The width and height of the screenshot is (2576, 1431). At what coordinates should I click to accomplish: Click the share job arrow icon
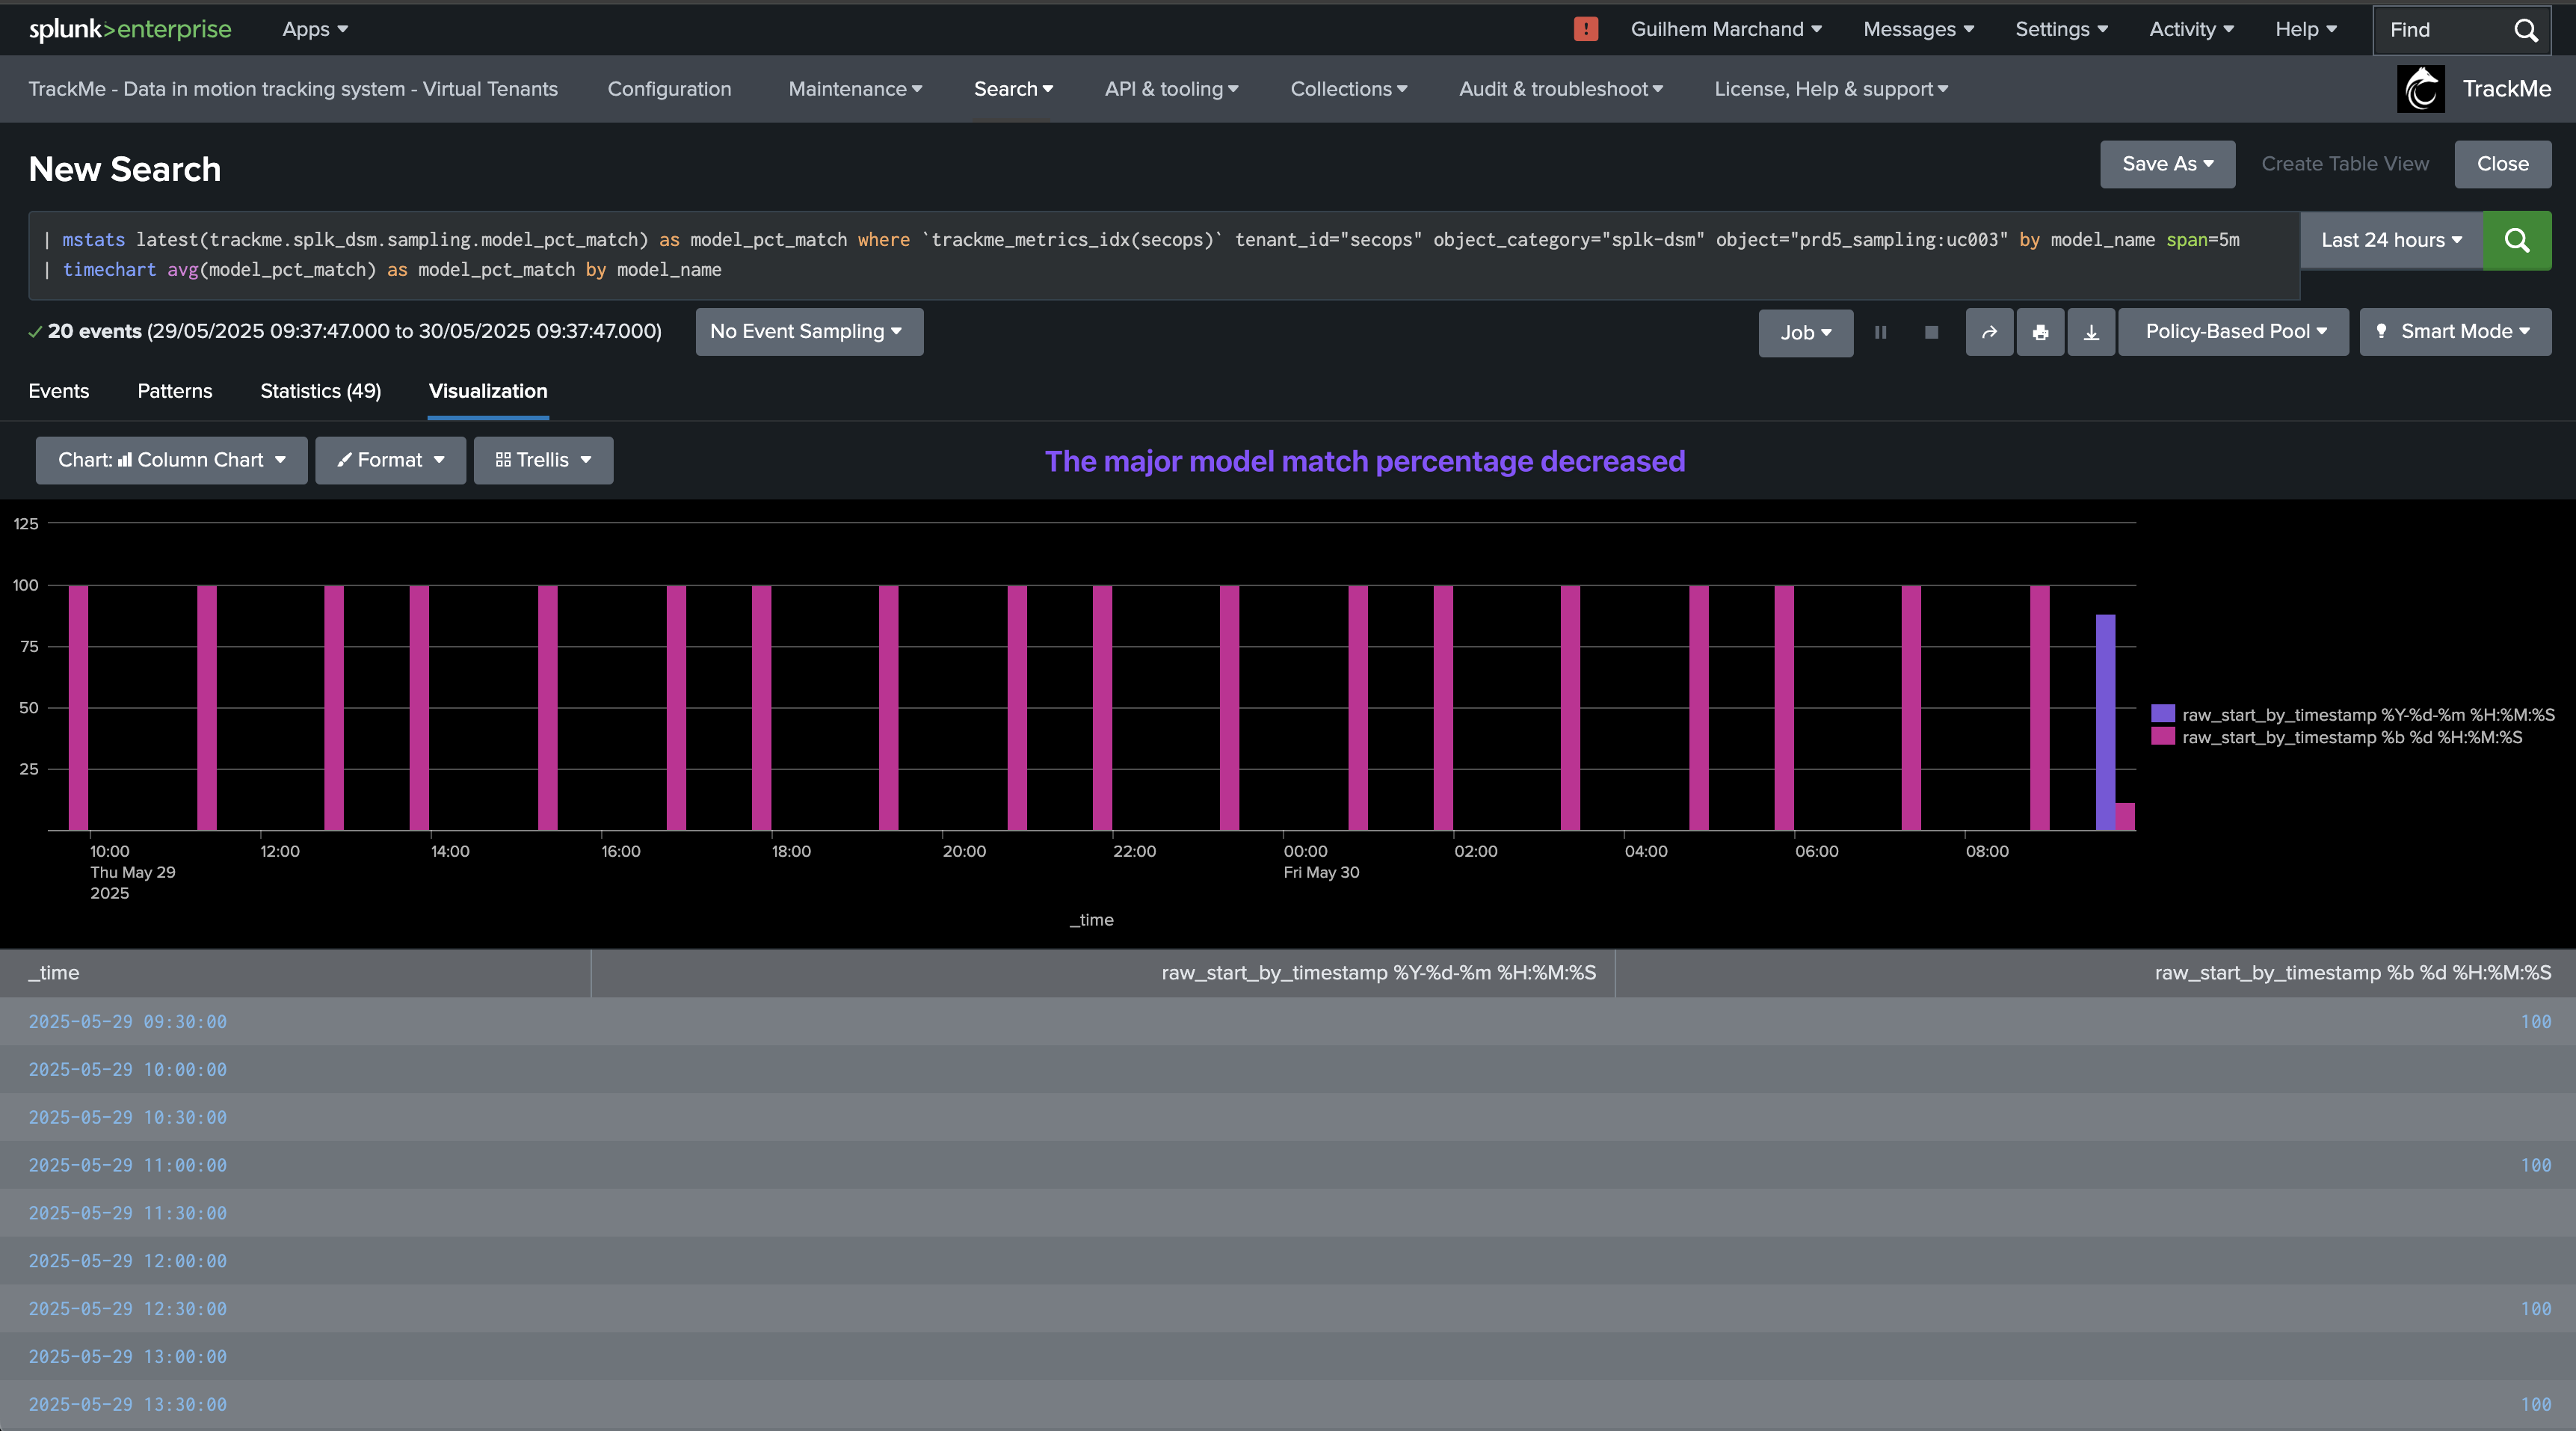[x=1989, y=332]
